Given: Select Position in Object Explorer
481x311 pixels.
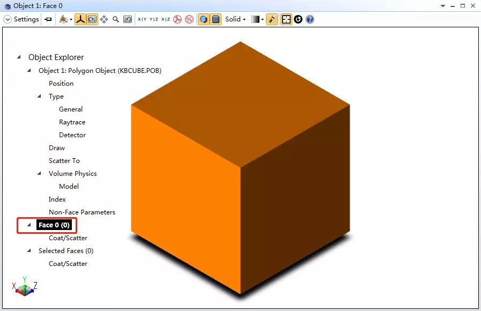Looking at the screenshot, I should (61, 84).
